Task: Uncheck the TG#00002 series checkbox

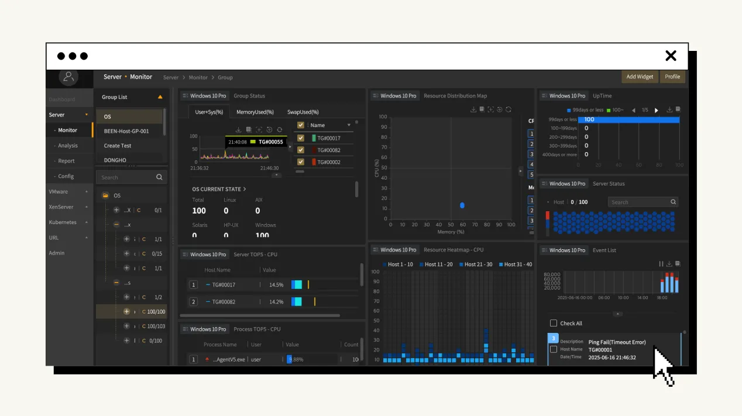Action: [x=301, y=162]
